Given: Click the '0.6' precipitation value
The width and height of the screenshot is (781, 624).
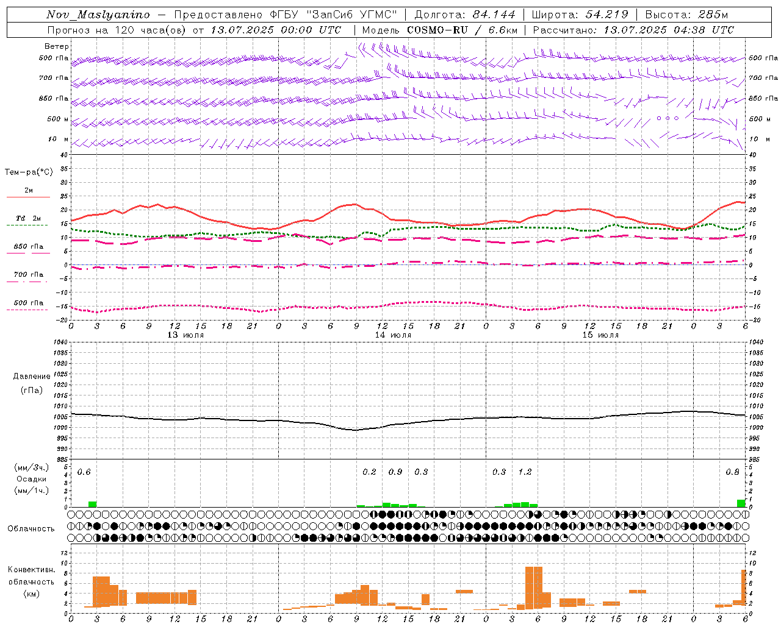Looking at the screenshot, I should coord(84,472).
